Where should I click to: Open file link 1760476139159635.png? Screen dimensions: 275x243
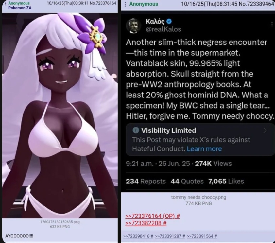[x=60, y=222]
